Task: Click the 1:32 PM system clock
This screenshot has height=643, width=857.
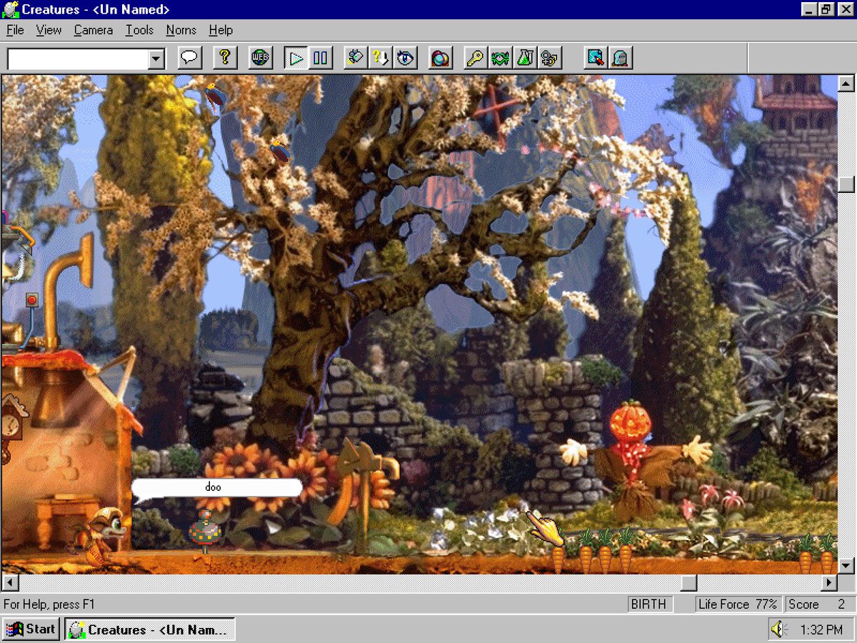Action: [821, 630]
